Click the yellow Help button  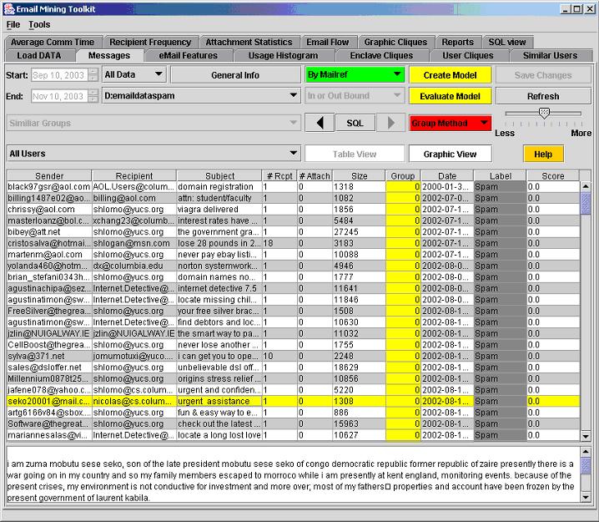543,154
